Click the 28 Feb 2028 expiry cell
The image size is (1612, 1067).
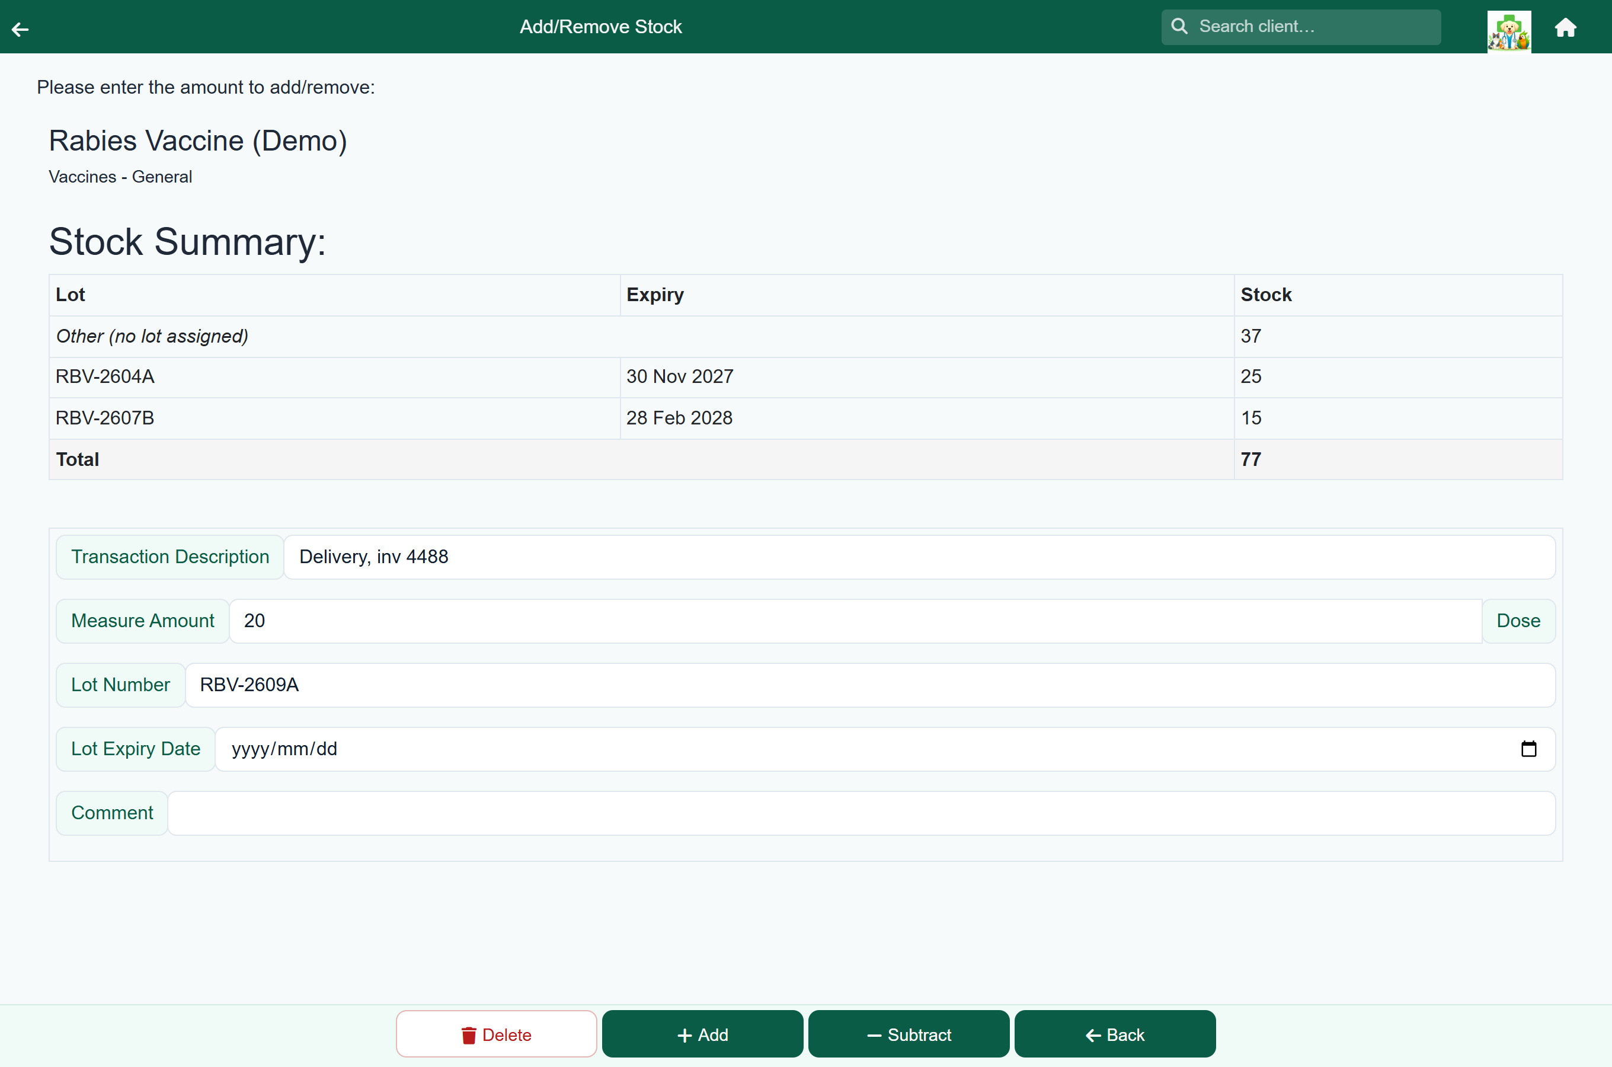coord(927,418)
